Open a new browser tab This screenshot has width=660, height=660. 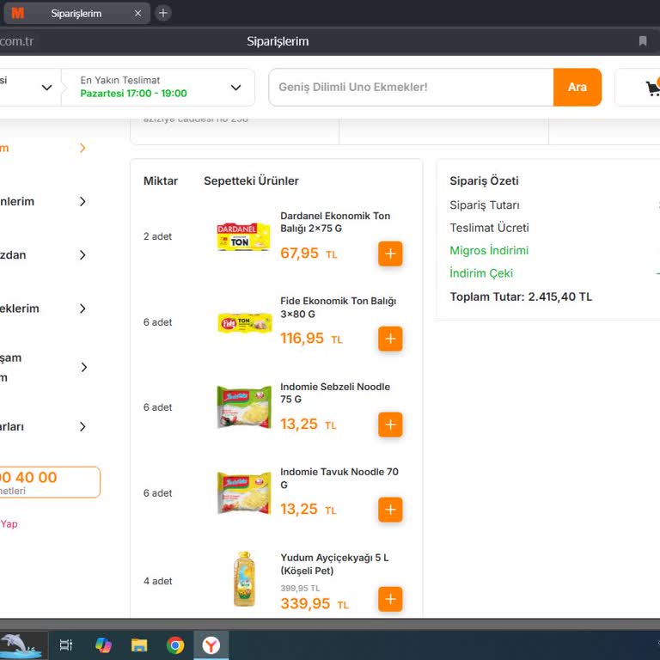point(163,13)
